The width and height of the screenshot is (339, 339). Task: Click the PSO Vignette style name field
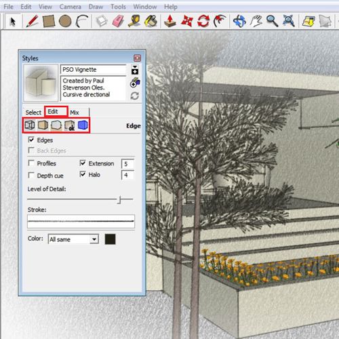tap(93, 70)
